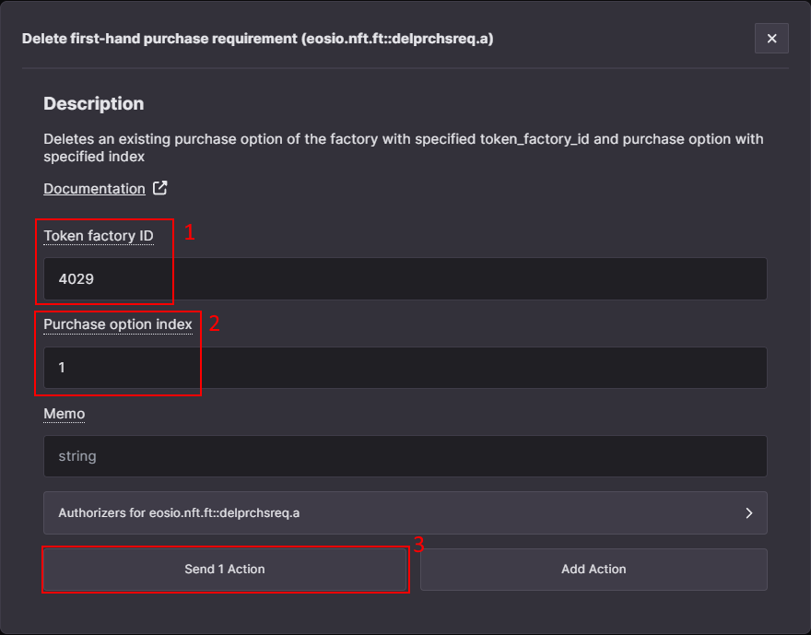Image resolution: width=811 pixels, height=635 pixels.
Task: Open the Documentation link
Action: 94,189
